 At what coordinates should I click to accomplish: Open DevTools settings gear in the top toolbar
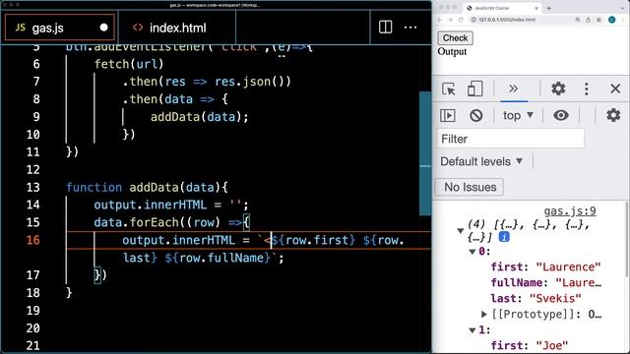[x=558, y=88]
